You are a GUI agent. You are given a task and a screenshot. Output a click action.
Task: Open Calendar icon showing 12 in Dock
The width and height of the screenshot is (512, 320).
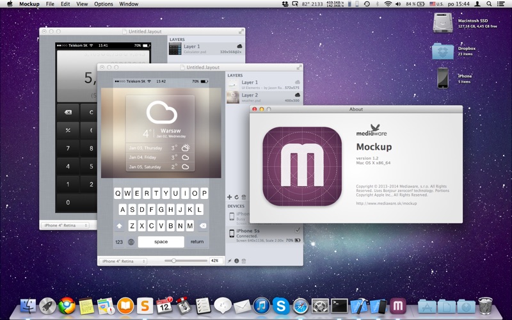[164, 306]
